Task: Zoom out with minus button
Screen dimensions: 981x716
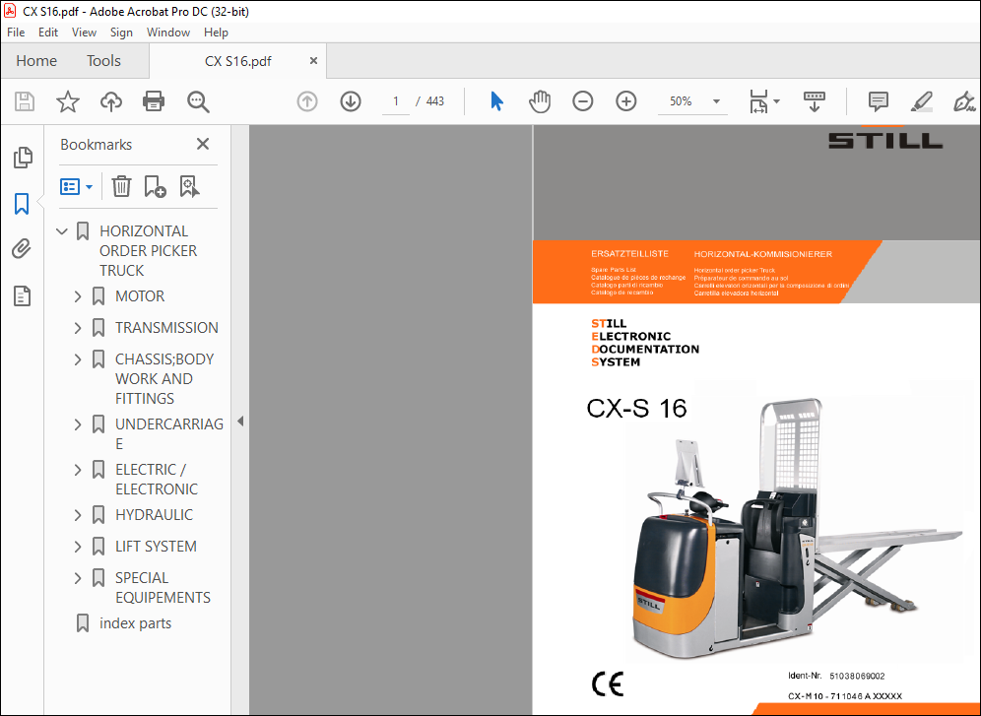Action: coord(582,101)
